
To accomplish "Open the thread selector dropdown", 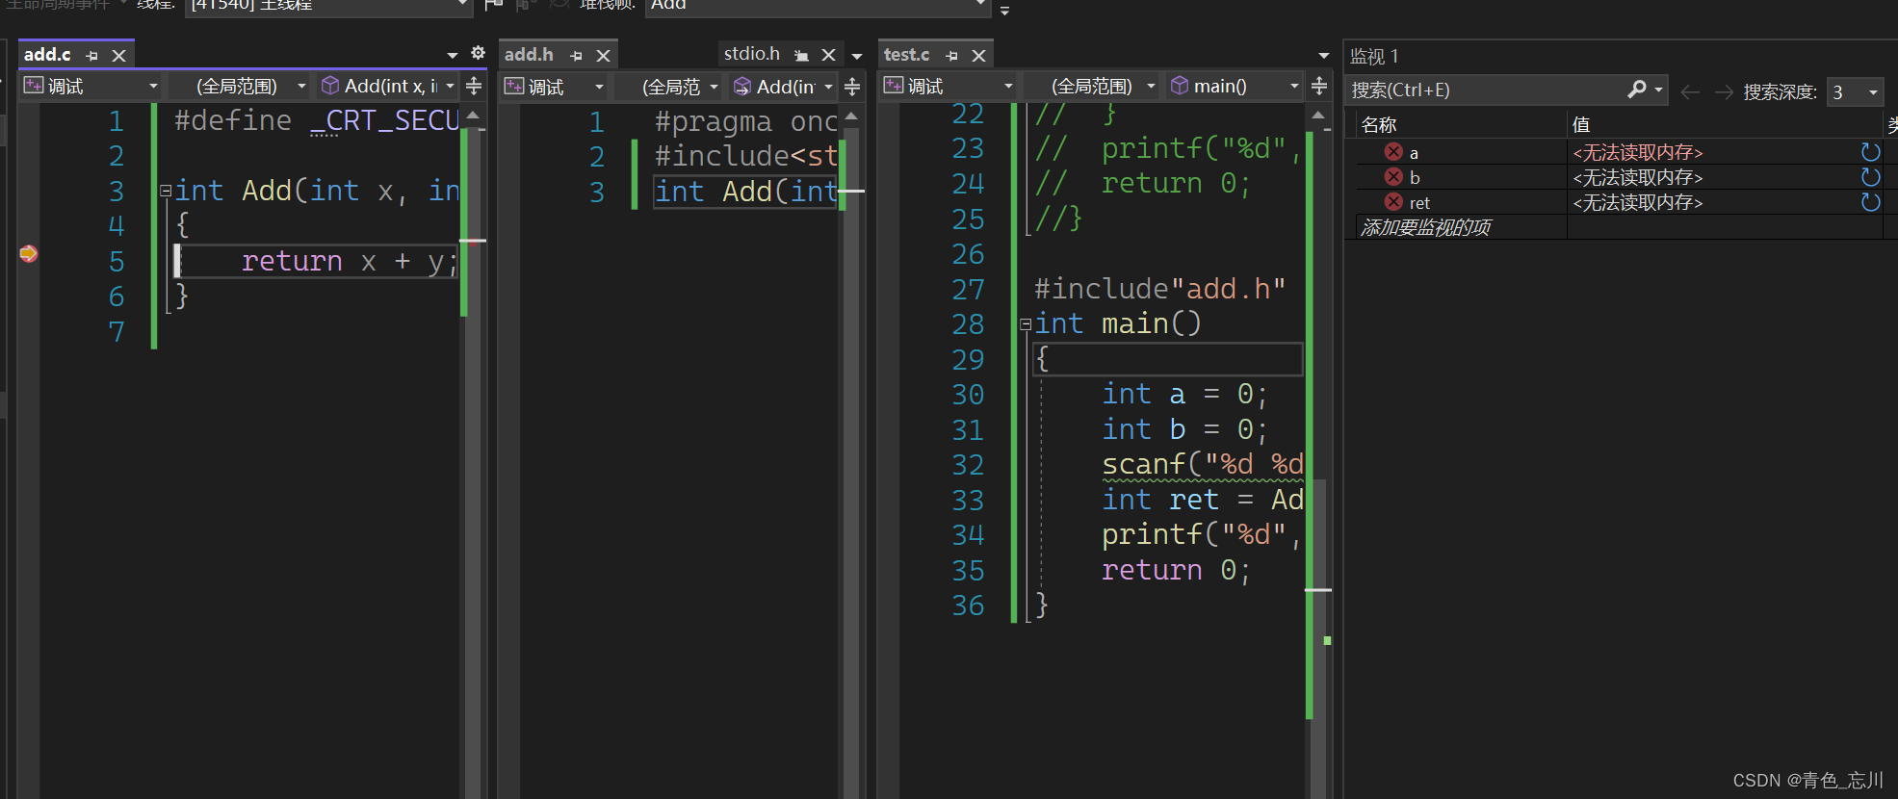I will (x=327, y=6).
